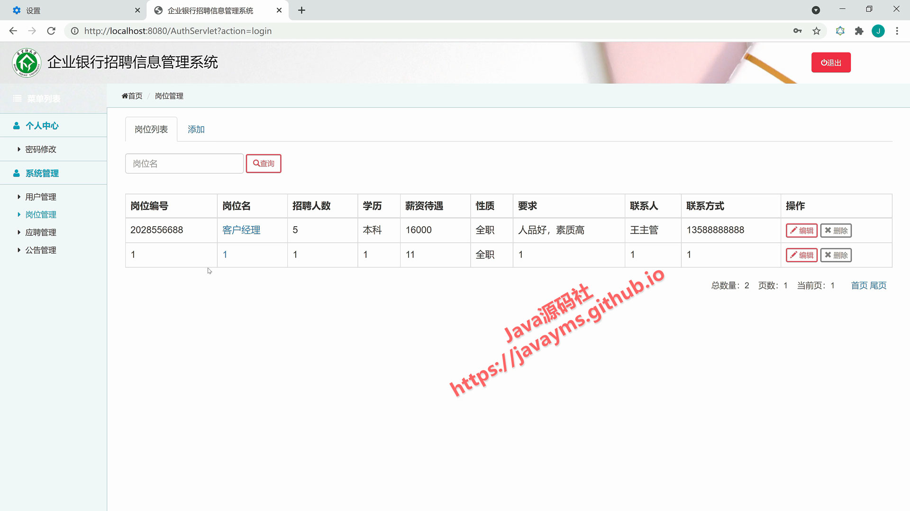The height and width of the screenshot is (511, 910).
Task: Click the contact name 王主管
Action: click(x=644, y=230)
